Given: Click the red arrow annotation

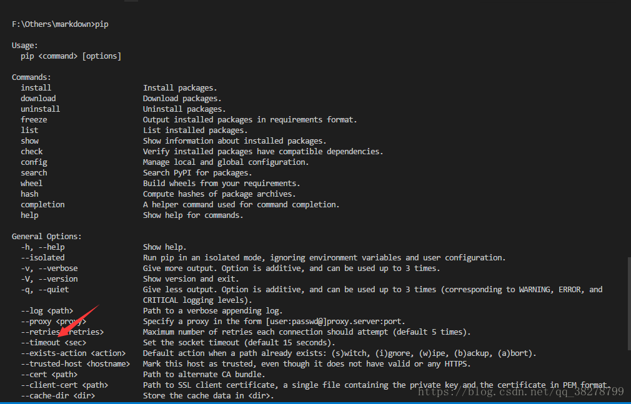Looking at the screenshot, I should [81, 323].
